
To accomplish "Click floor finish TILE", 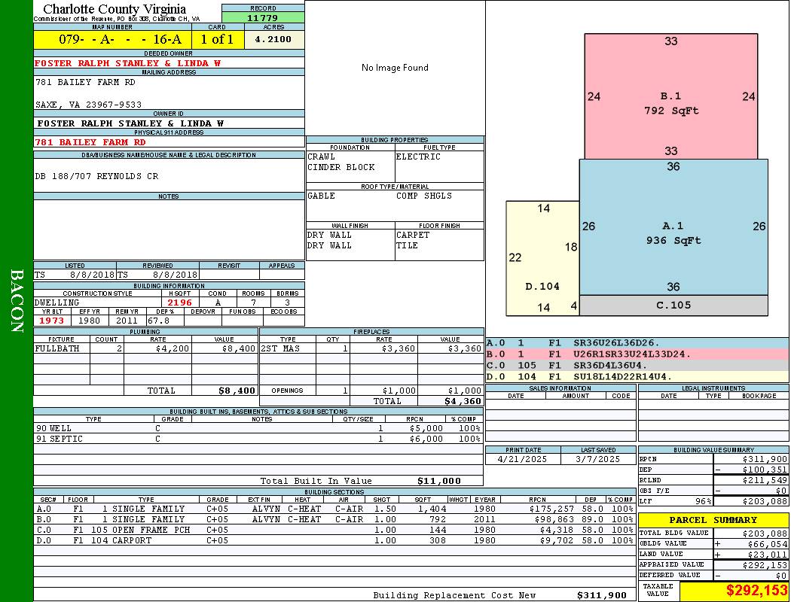I will [x=407, y=246].
